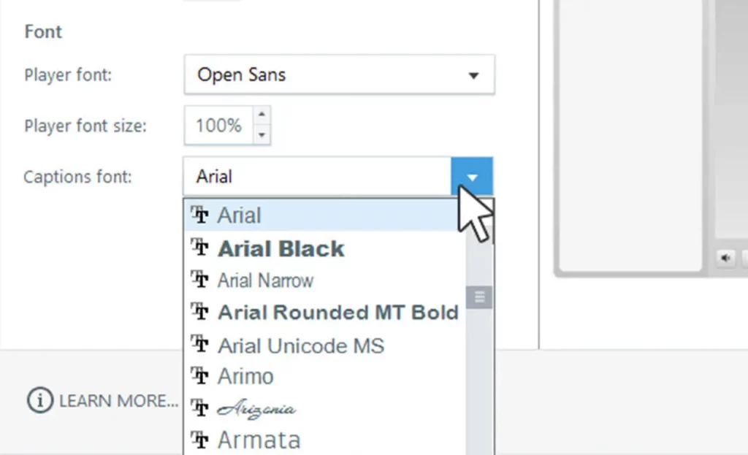This screenshot has width=748, height=455.
Task: Collapse the Captions font dropdown arrow
Action: click(473, 177)
